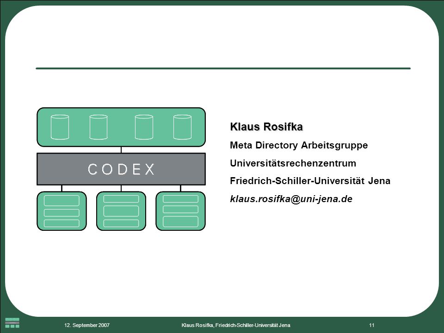Click the text Universitätsrechenzentrum
Image resolution: width=444 pixels, height=333 pixels.
tap(293, 163)
